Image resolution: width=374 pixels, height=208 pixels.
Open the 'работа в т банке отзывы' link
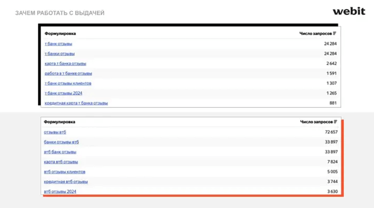click(68, 73)
